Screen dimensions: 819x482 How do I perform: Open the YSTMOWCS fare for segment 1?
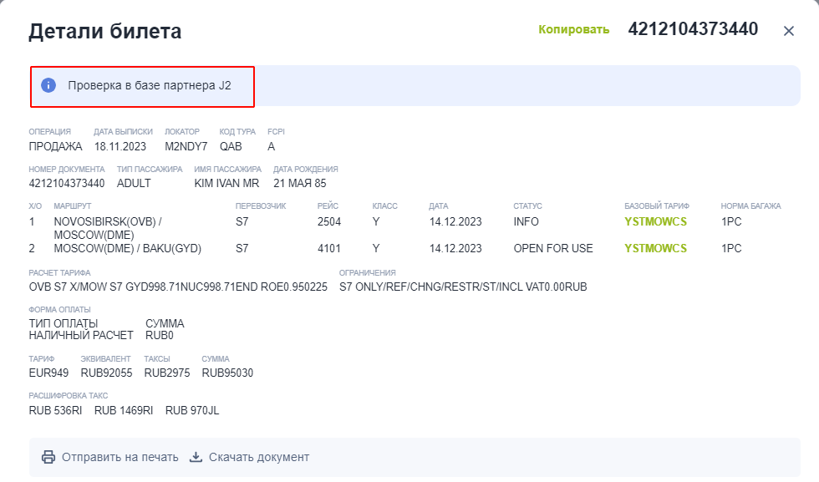(655, 221)
